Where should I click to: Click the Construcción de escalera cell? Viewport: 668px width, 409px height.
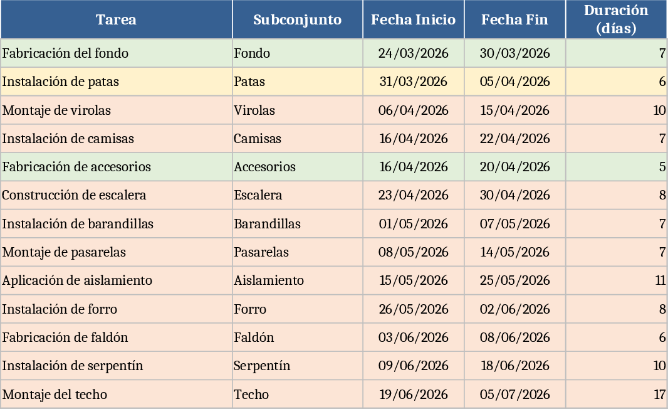(117, 195)
